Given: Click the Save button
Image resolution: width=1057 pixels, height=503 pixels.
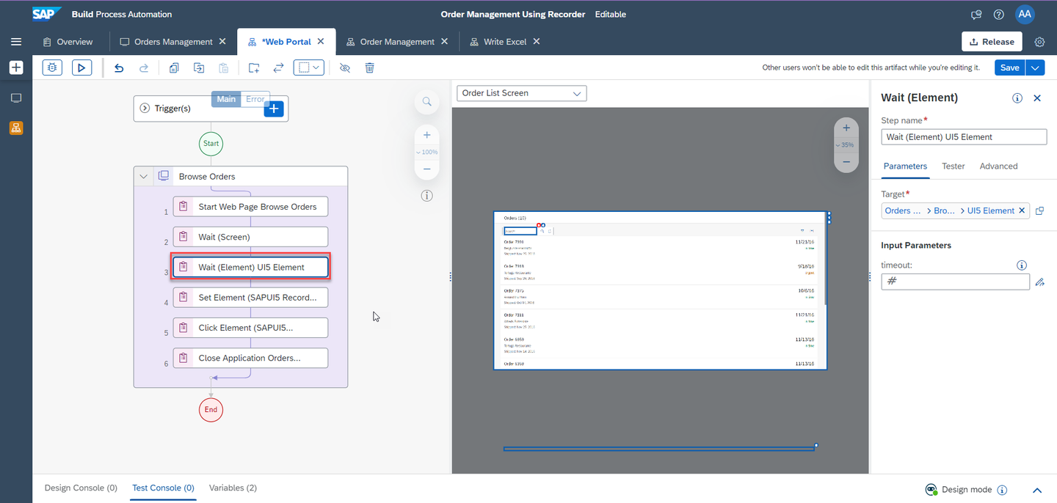Looking at the screenshot, I should point(1010,67).
